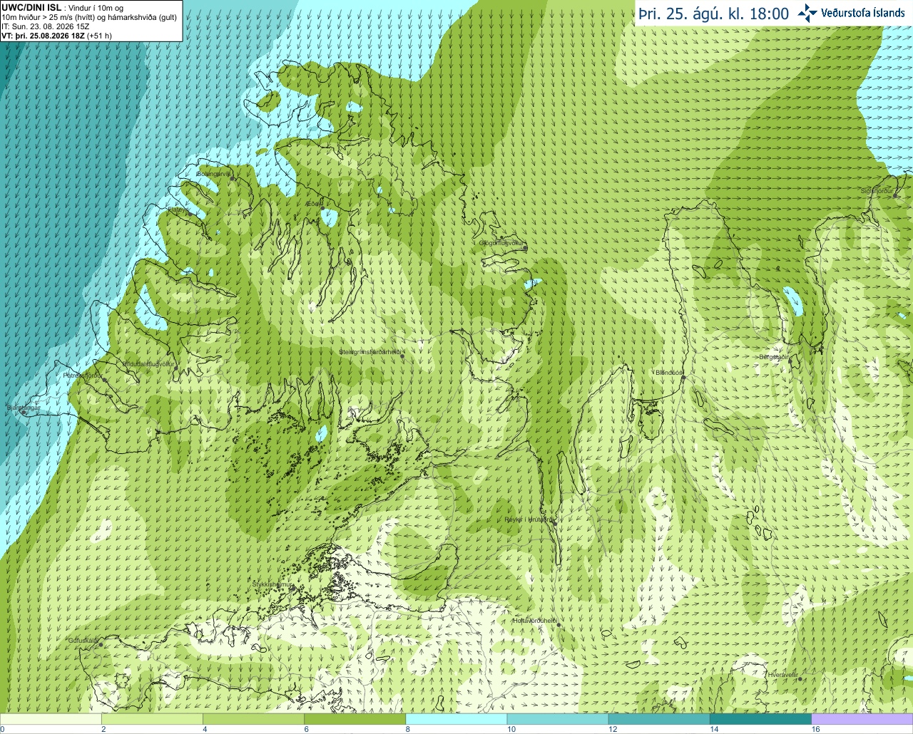Viewport: 913px width, 734px height.
Task: Click the Bjargtangar station marker dot
Action: pyautogui.click(x=24, y=413)
